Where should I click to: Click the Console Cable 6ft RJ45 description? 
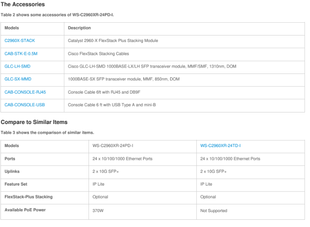104,92
